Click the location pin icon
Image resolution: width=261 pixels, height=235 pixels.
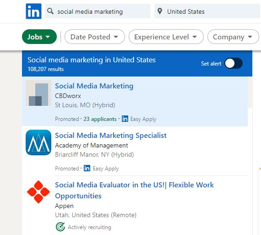tap(160, 11)
